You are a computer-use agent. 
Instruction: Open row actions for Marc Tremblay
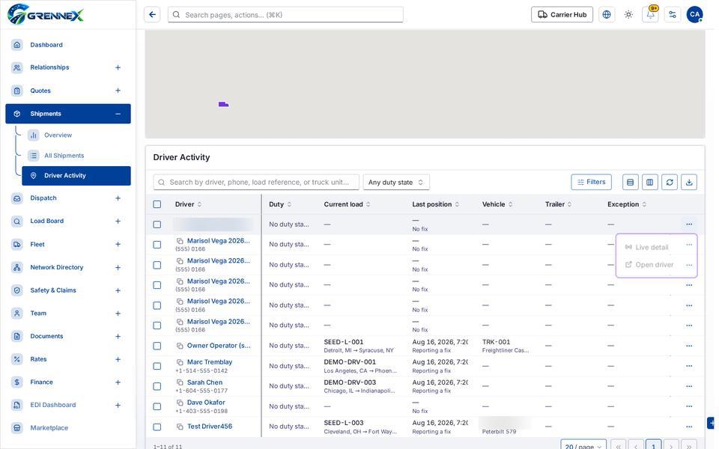coord(689,366)
